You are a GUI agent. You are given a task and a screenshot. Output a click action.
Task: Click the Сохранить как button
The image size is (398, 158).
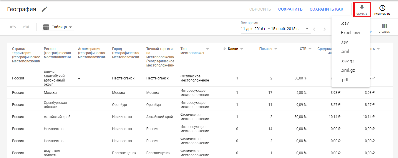[x=326, y=9]
